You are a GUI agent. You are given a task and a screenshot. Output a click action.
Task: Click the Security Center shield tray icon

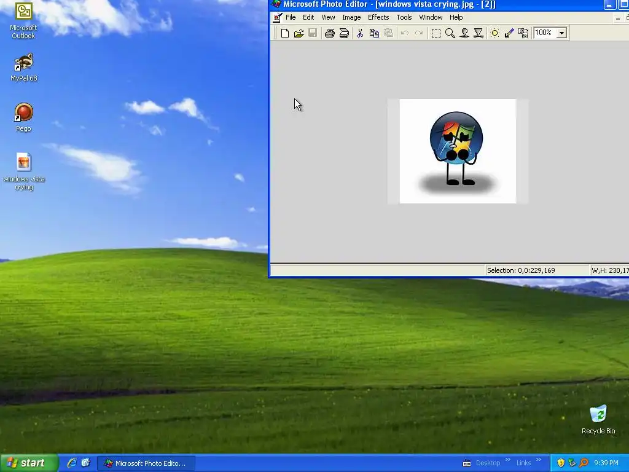pyautogui.click(x=561, y=463)
